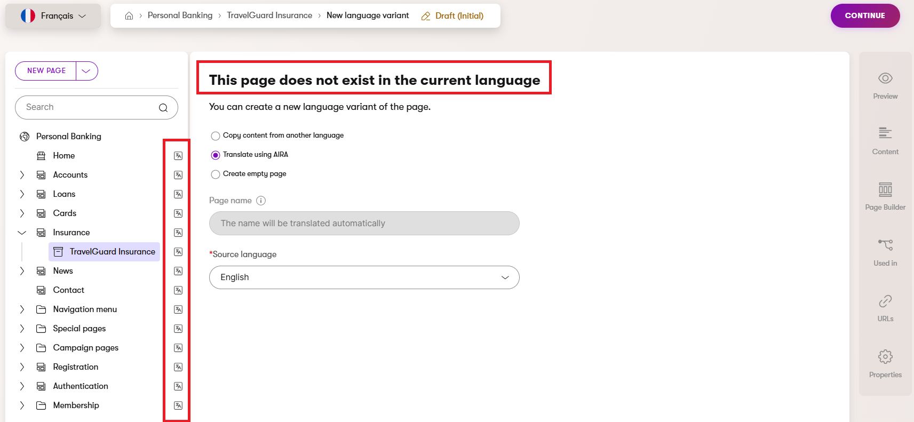Screen dimensions: 914x422
Task: Switch to the Content tab
Action: tap(885, 141)
